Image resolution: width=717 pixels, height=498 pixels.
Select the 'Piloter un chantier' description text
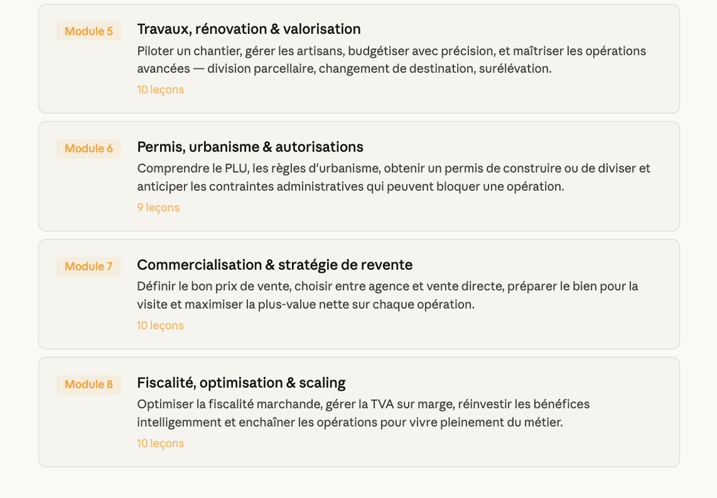pyautogui.click(x=391, y=60)
